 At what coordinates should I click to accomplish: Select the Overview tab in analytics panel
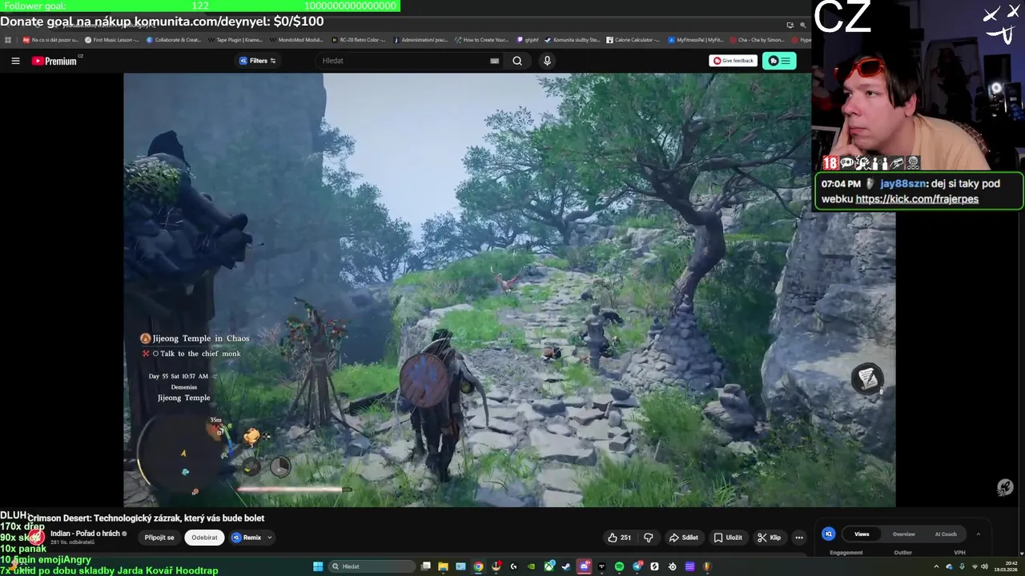coord(904,534)
